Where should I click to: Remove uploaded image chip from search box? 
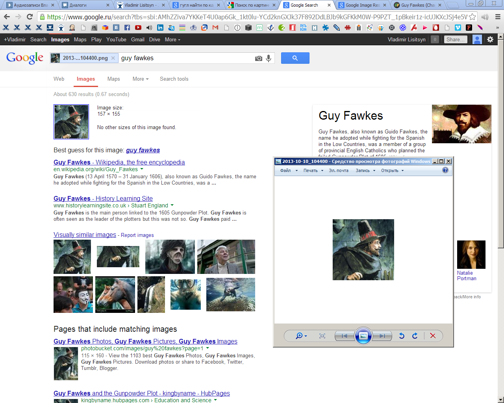click(x=113, y=58)
